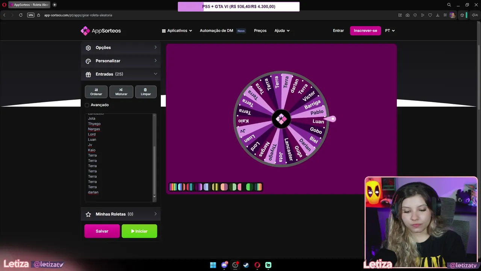Screen dimensions: 481x271
Task: Open Easy Setup sliders icon
Action: coord(445,15)
